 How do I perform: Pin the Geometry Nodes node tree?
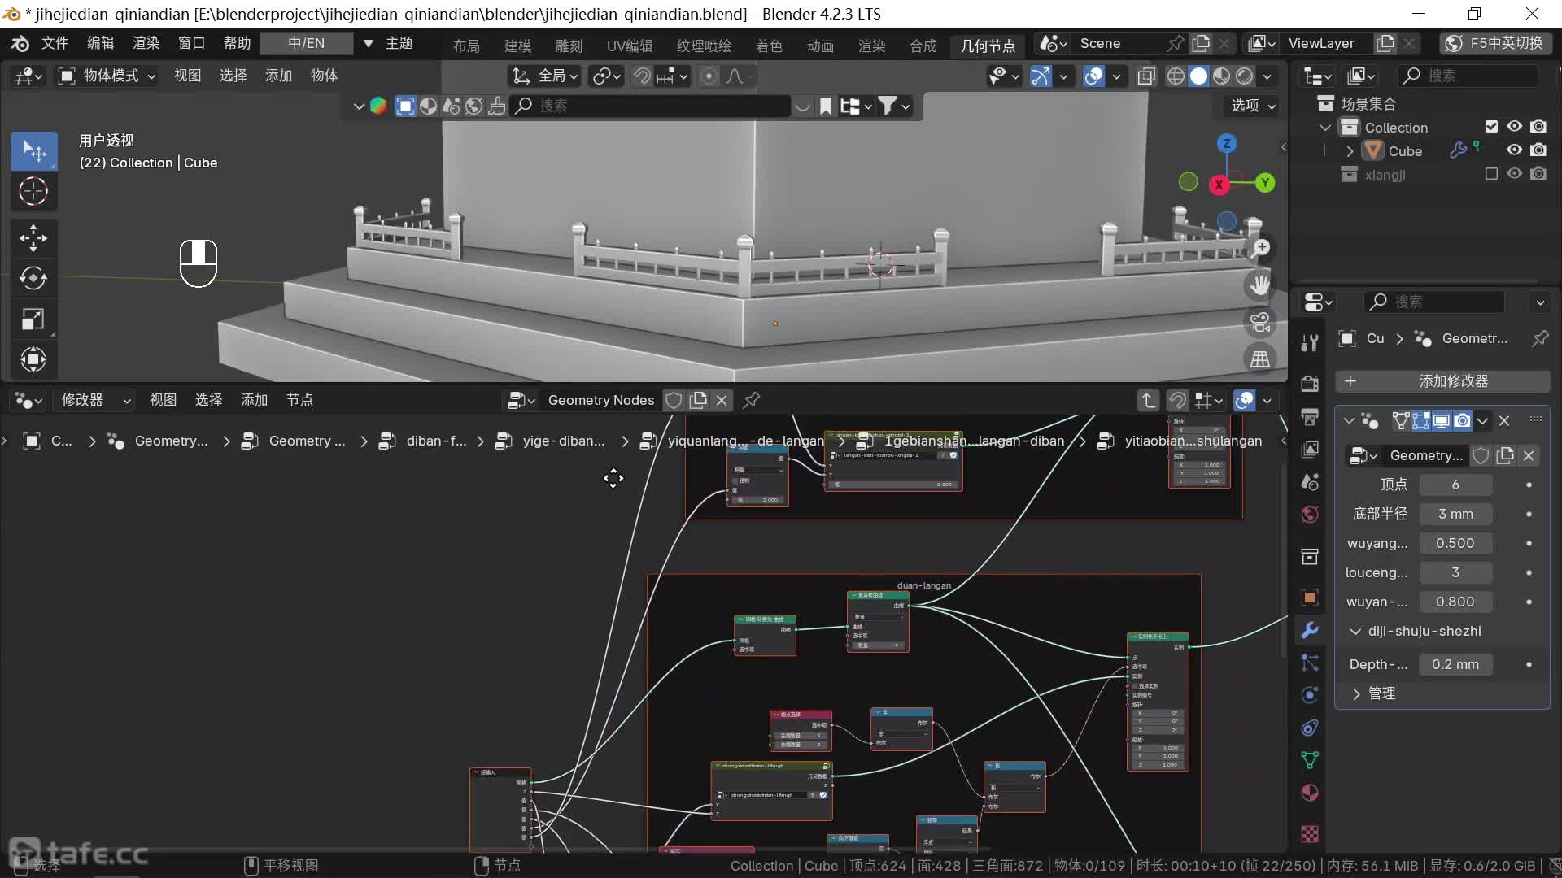pos(752,400)
